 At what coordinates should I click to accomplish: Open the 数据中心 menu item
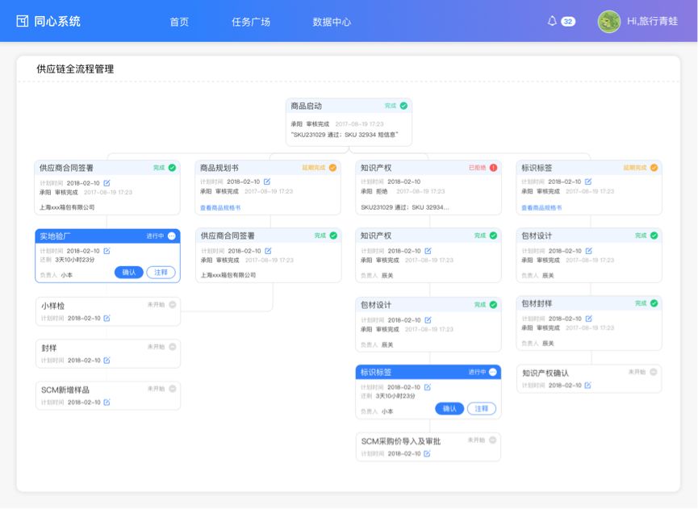(x=332, y=22)
